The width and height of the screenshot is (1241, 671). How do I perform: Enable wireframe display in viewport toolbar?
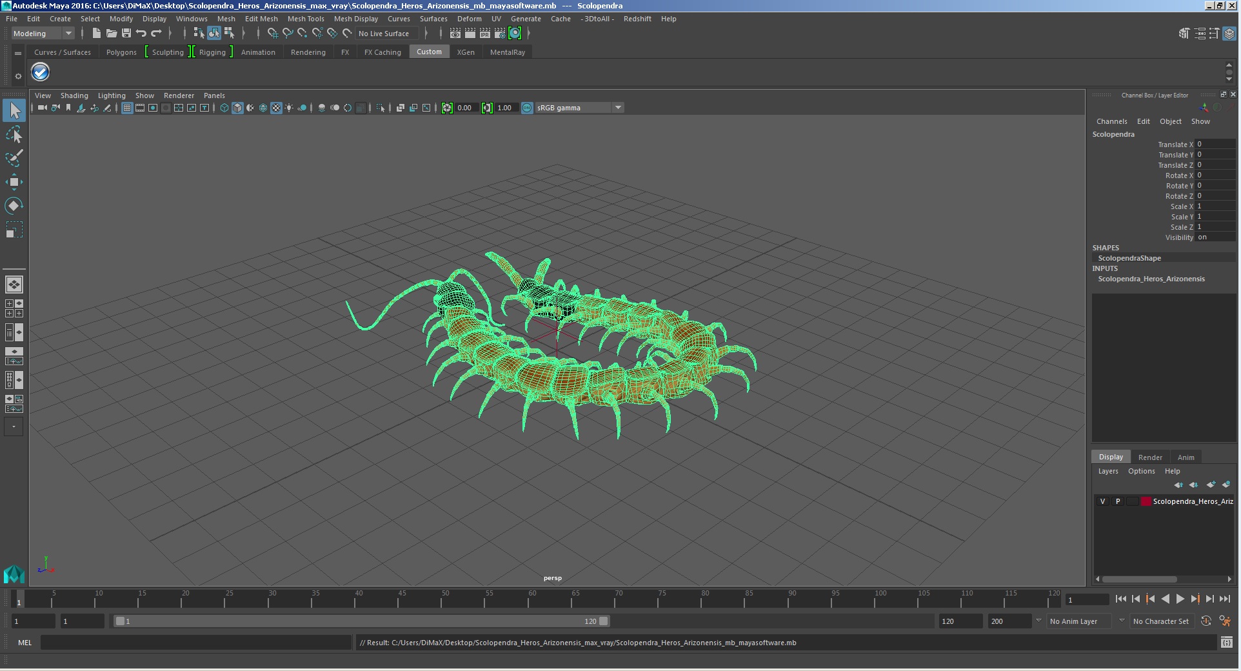coord(224,108)
